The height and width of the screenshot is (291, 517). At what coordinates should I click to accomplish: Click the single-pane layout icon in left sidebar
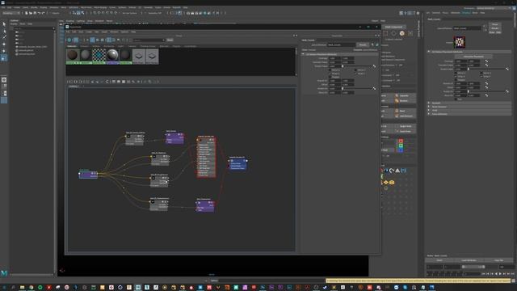[4, 80]
